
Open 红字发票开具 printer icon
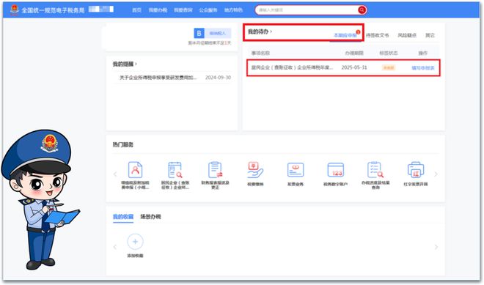coord(416,170)
